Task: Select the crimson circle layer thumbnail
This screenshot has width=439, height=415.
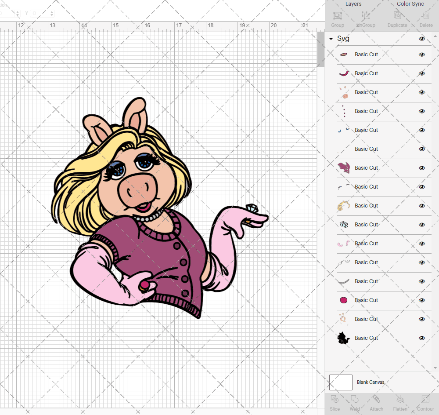Action: pos(344,300)
